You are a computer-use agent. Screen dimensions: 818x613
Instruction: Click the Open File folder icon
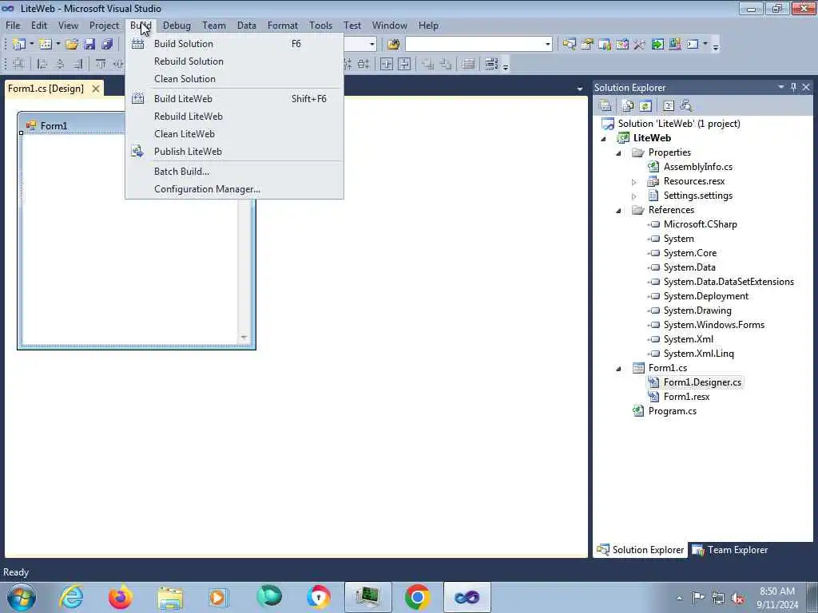coord(72,45)
